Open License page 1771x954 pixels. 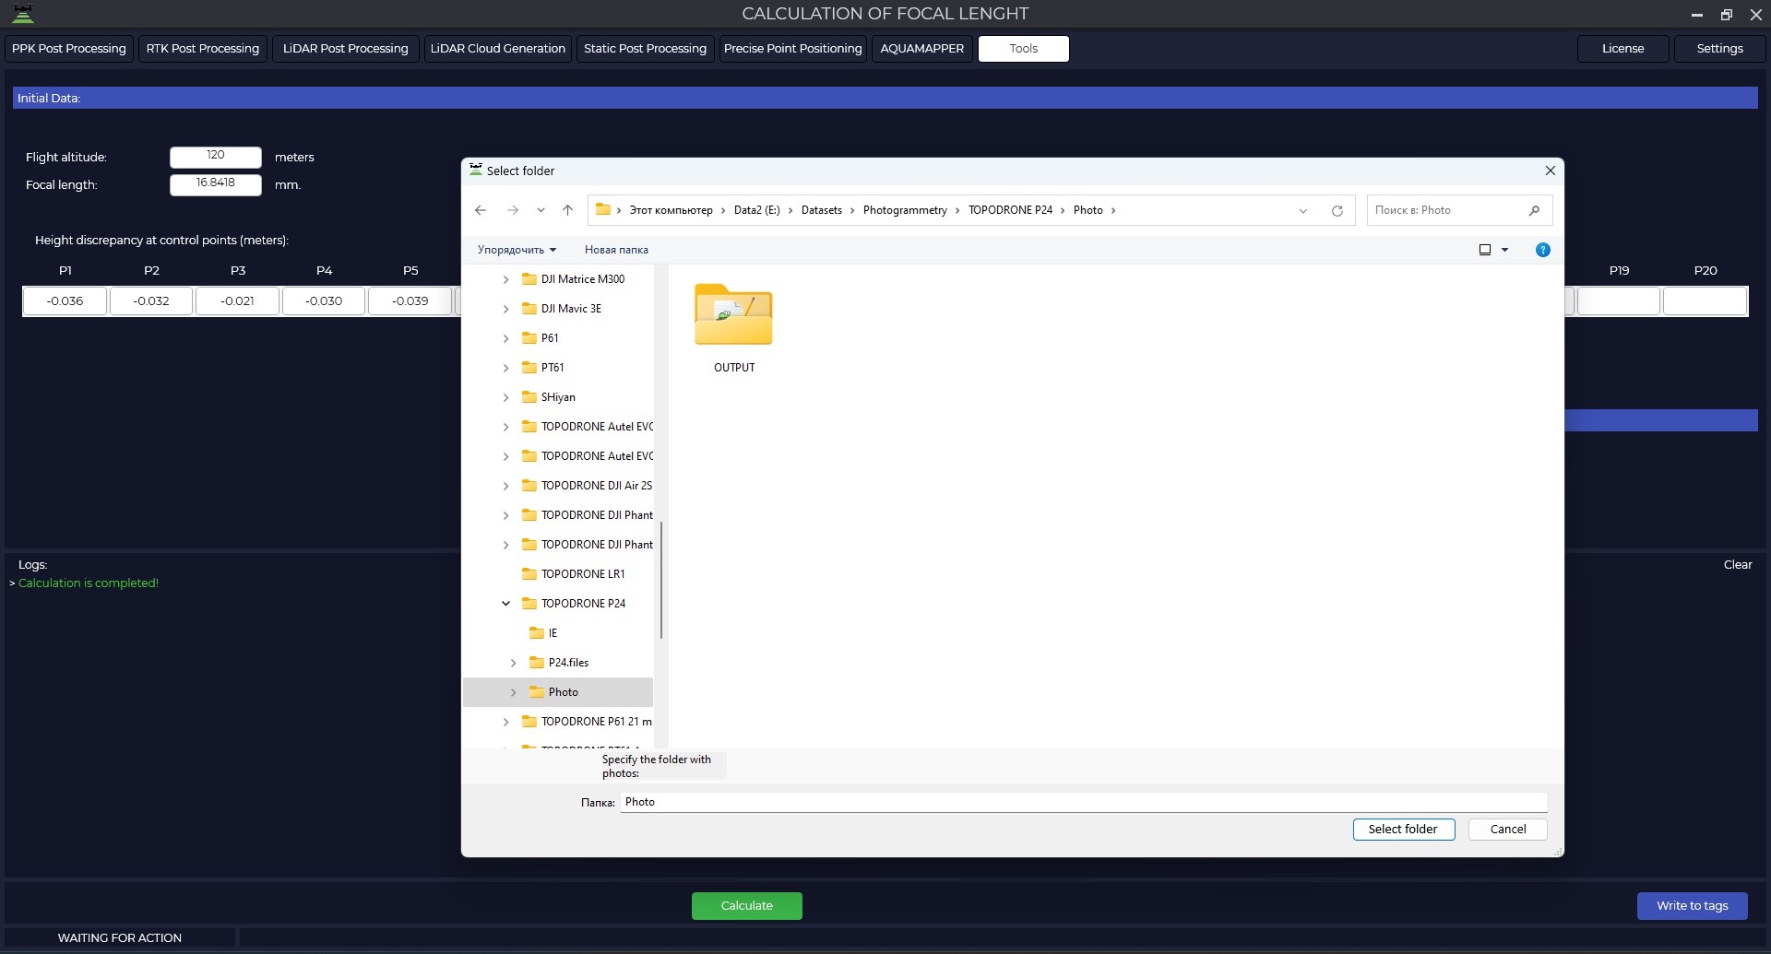(1622, 49)
